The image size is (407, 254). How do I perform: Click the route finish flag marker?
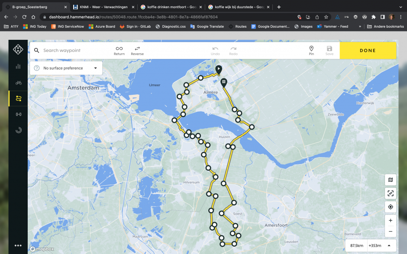pos(223,83)
